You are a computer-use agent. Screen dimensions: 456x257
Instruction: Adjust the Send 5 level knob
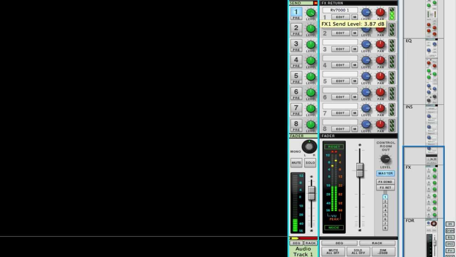click(x=311, y=76)
